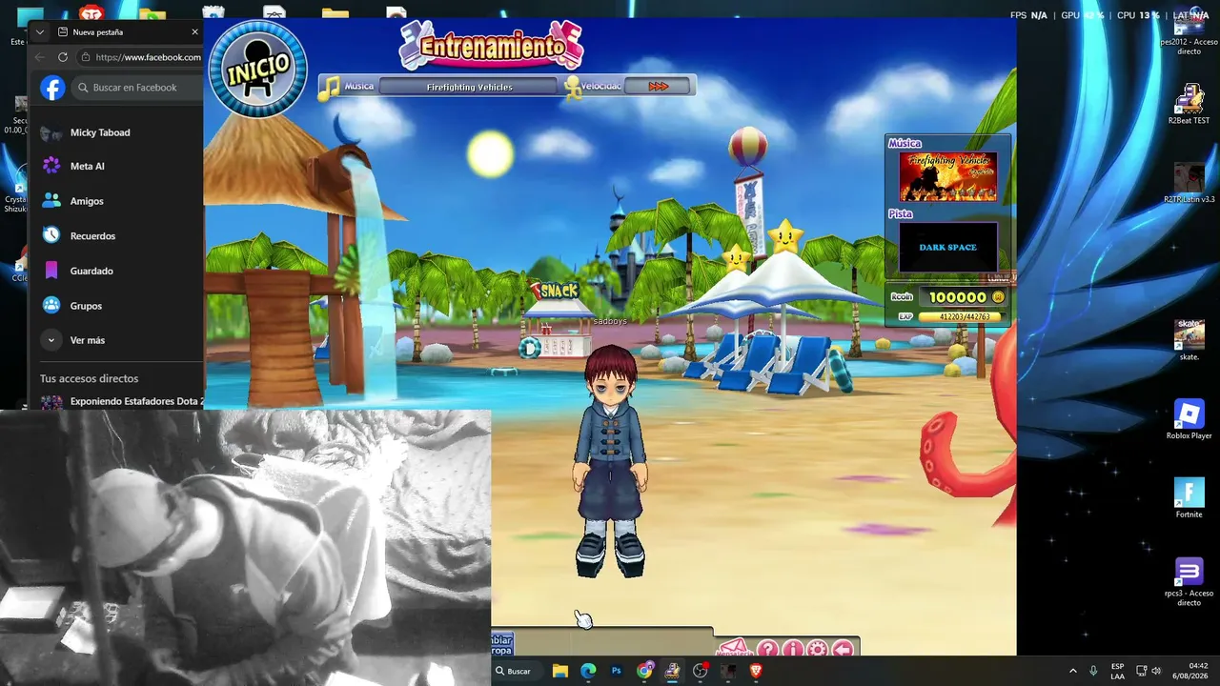
Task: Open the game info button
Action: click(792, 650)
